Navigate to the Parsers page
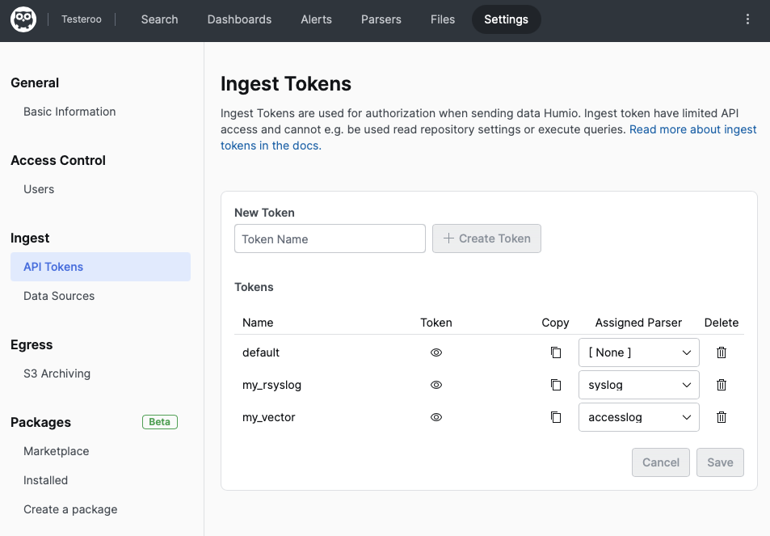This screenshot has width=770, height=536. (x=381, y=19)
